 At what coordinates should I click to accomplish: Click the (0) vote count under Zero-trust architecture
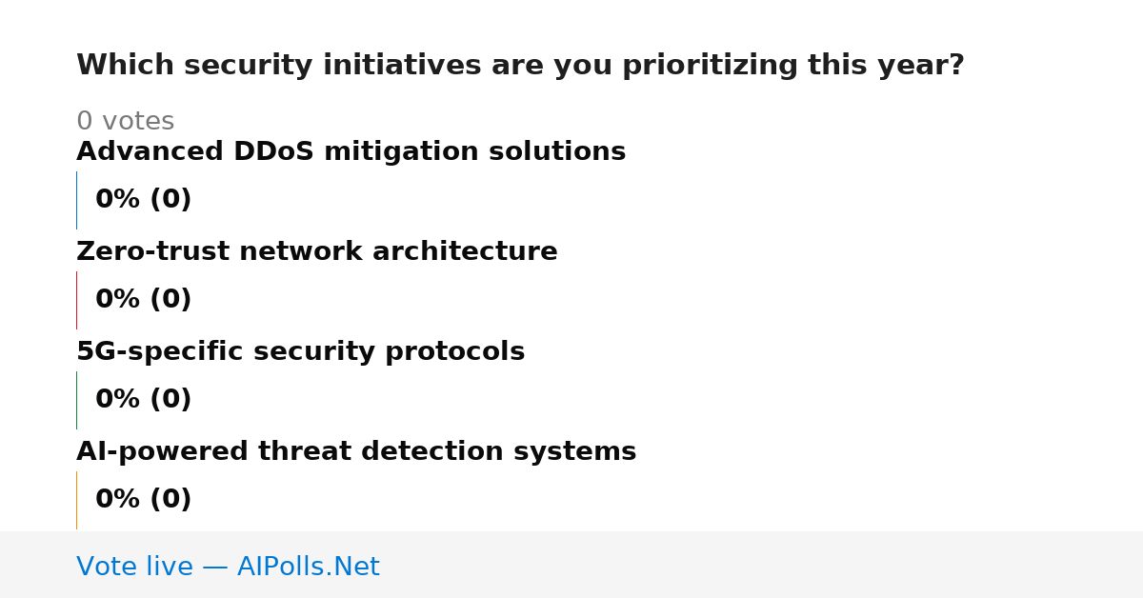tap(170, 300)
